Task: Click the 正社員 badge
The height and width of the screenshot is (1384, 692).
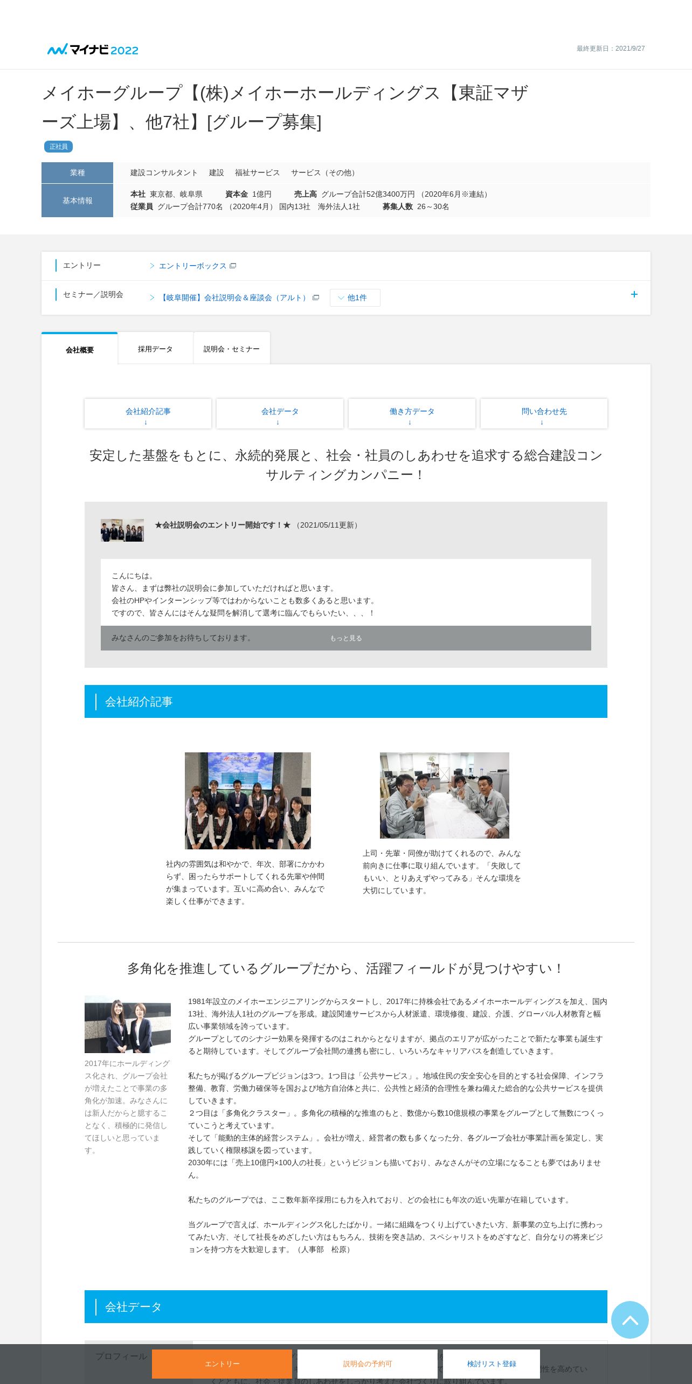Action: point(58,147)
